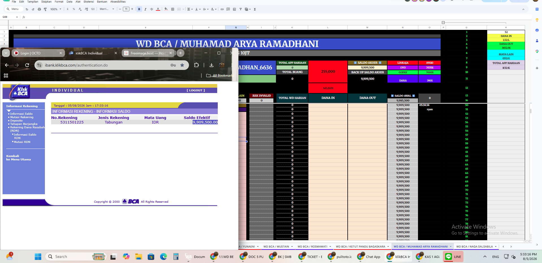This screenshot has height=263, width=542.
Task: Apply percent format to cell
Action: 74,9
